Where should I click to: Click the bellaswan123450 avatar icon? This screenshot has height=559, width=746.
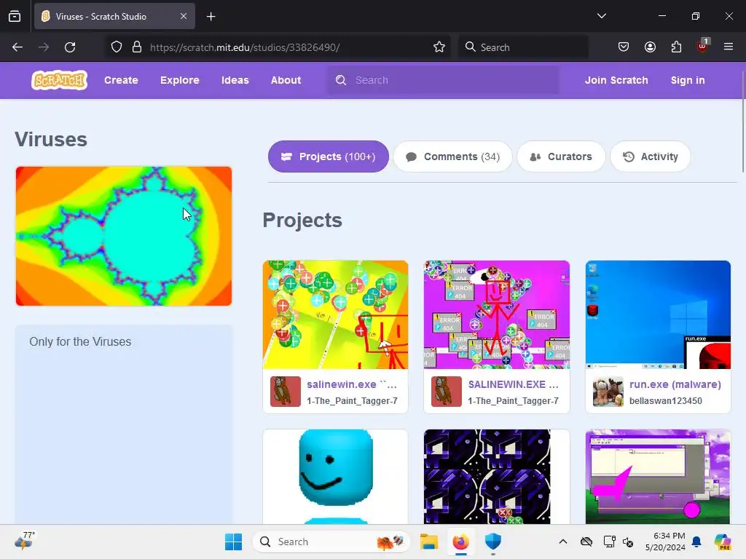pos(608,392)
